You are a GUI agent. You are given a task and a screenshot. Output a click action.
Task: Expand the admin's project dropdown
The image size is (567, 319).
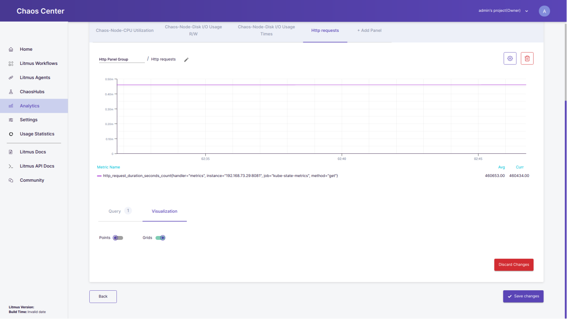(x=526, y=11)
